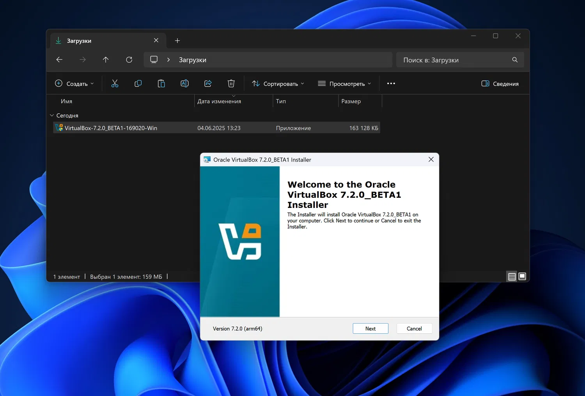This screenshot has width=585, height=396.
Task: Share the selected file
Action: point(208,83)
